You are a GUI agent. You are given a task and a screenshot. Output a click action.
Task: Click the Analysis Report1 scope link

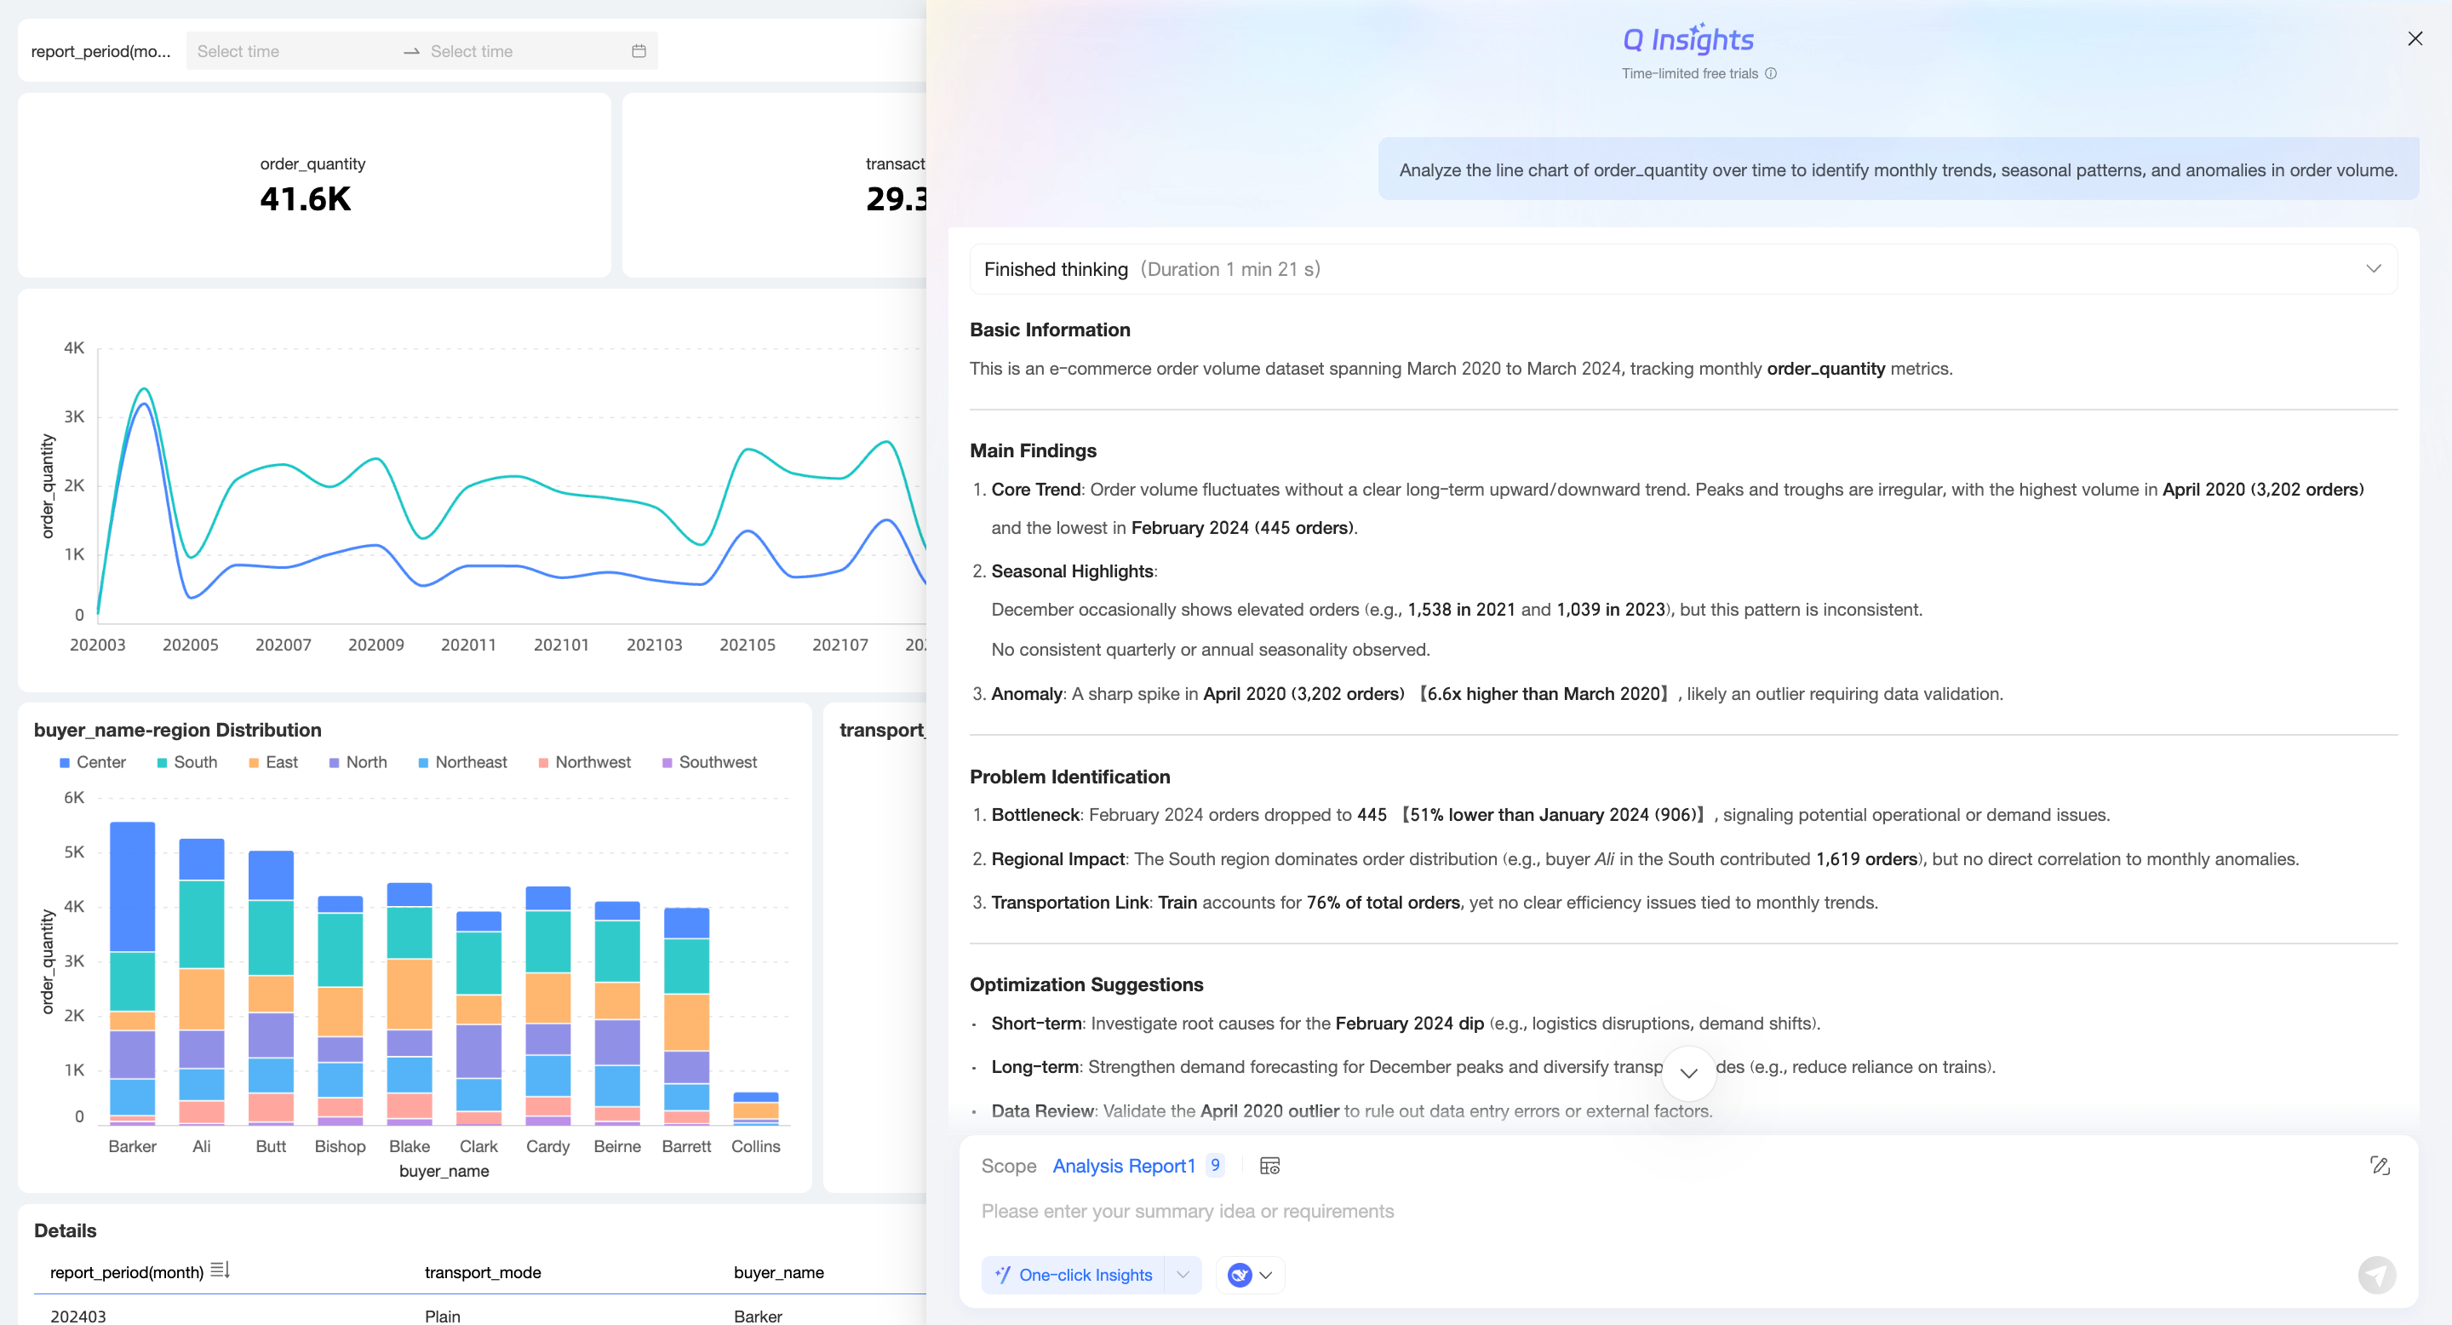(x=1123, y=1166)
